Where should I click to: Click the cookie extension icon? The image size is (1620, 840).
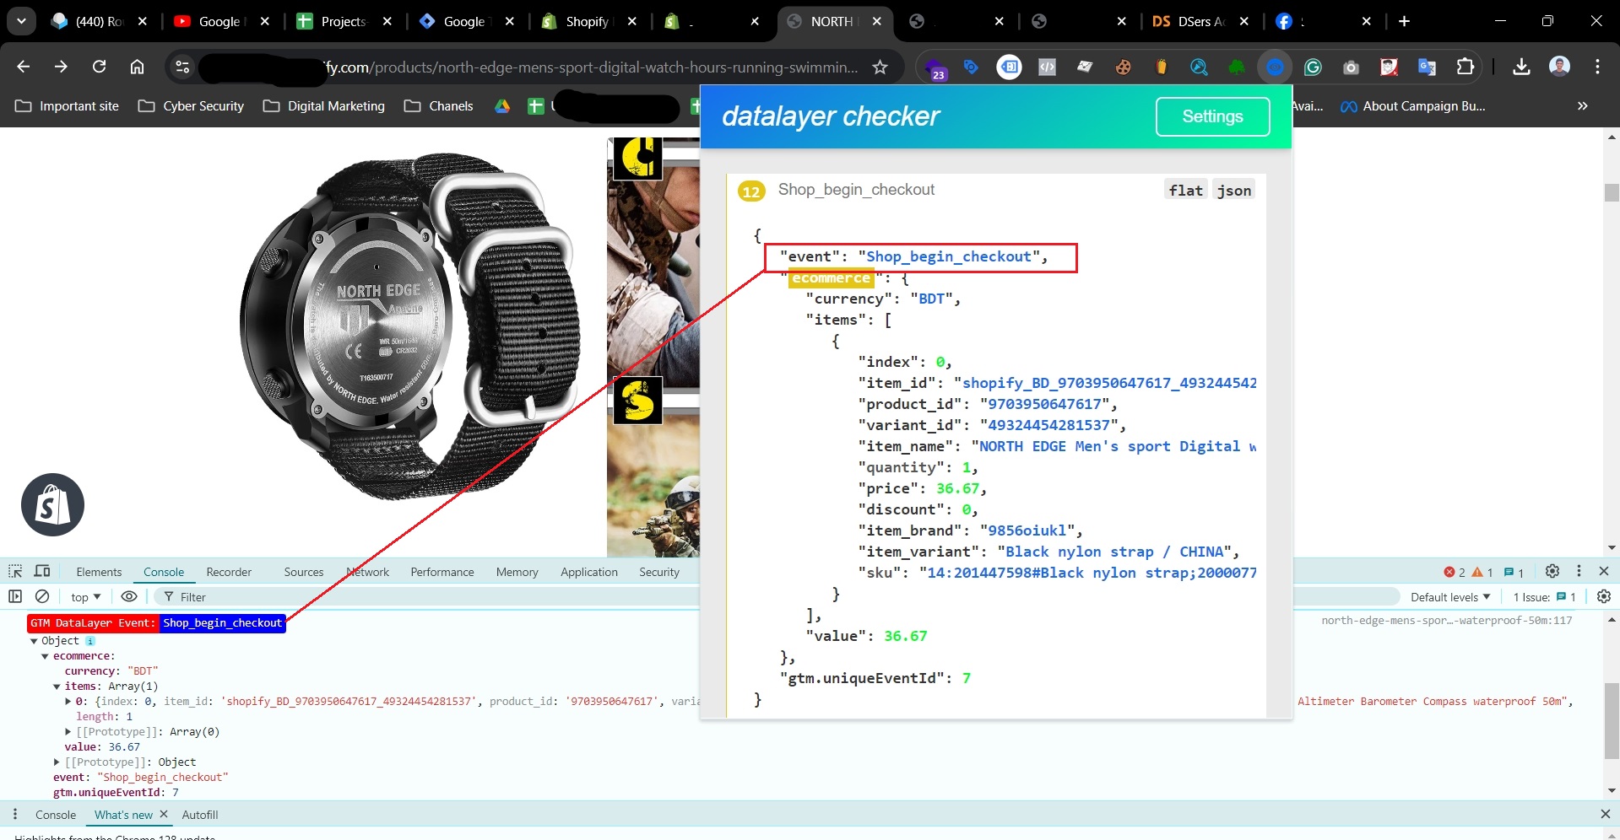tap(1123, 67)
